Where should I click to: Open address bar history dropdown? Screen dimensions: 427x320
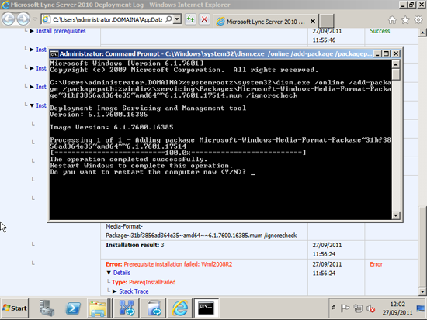[x=177, y=19]
